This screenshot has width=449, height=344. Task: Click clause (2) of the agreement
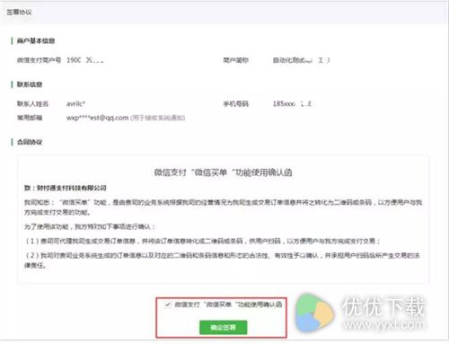click(222, 260)
